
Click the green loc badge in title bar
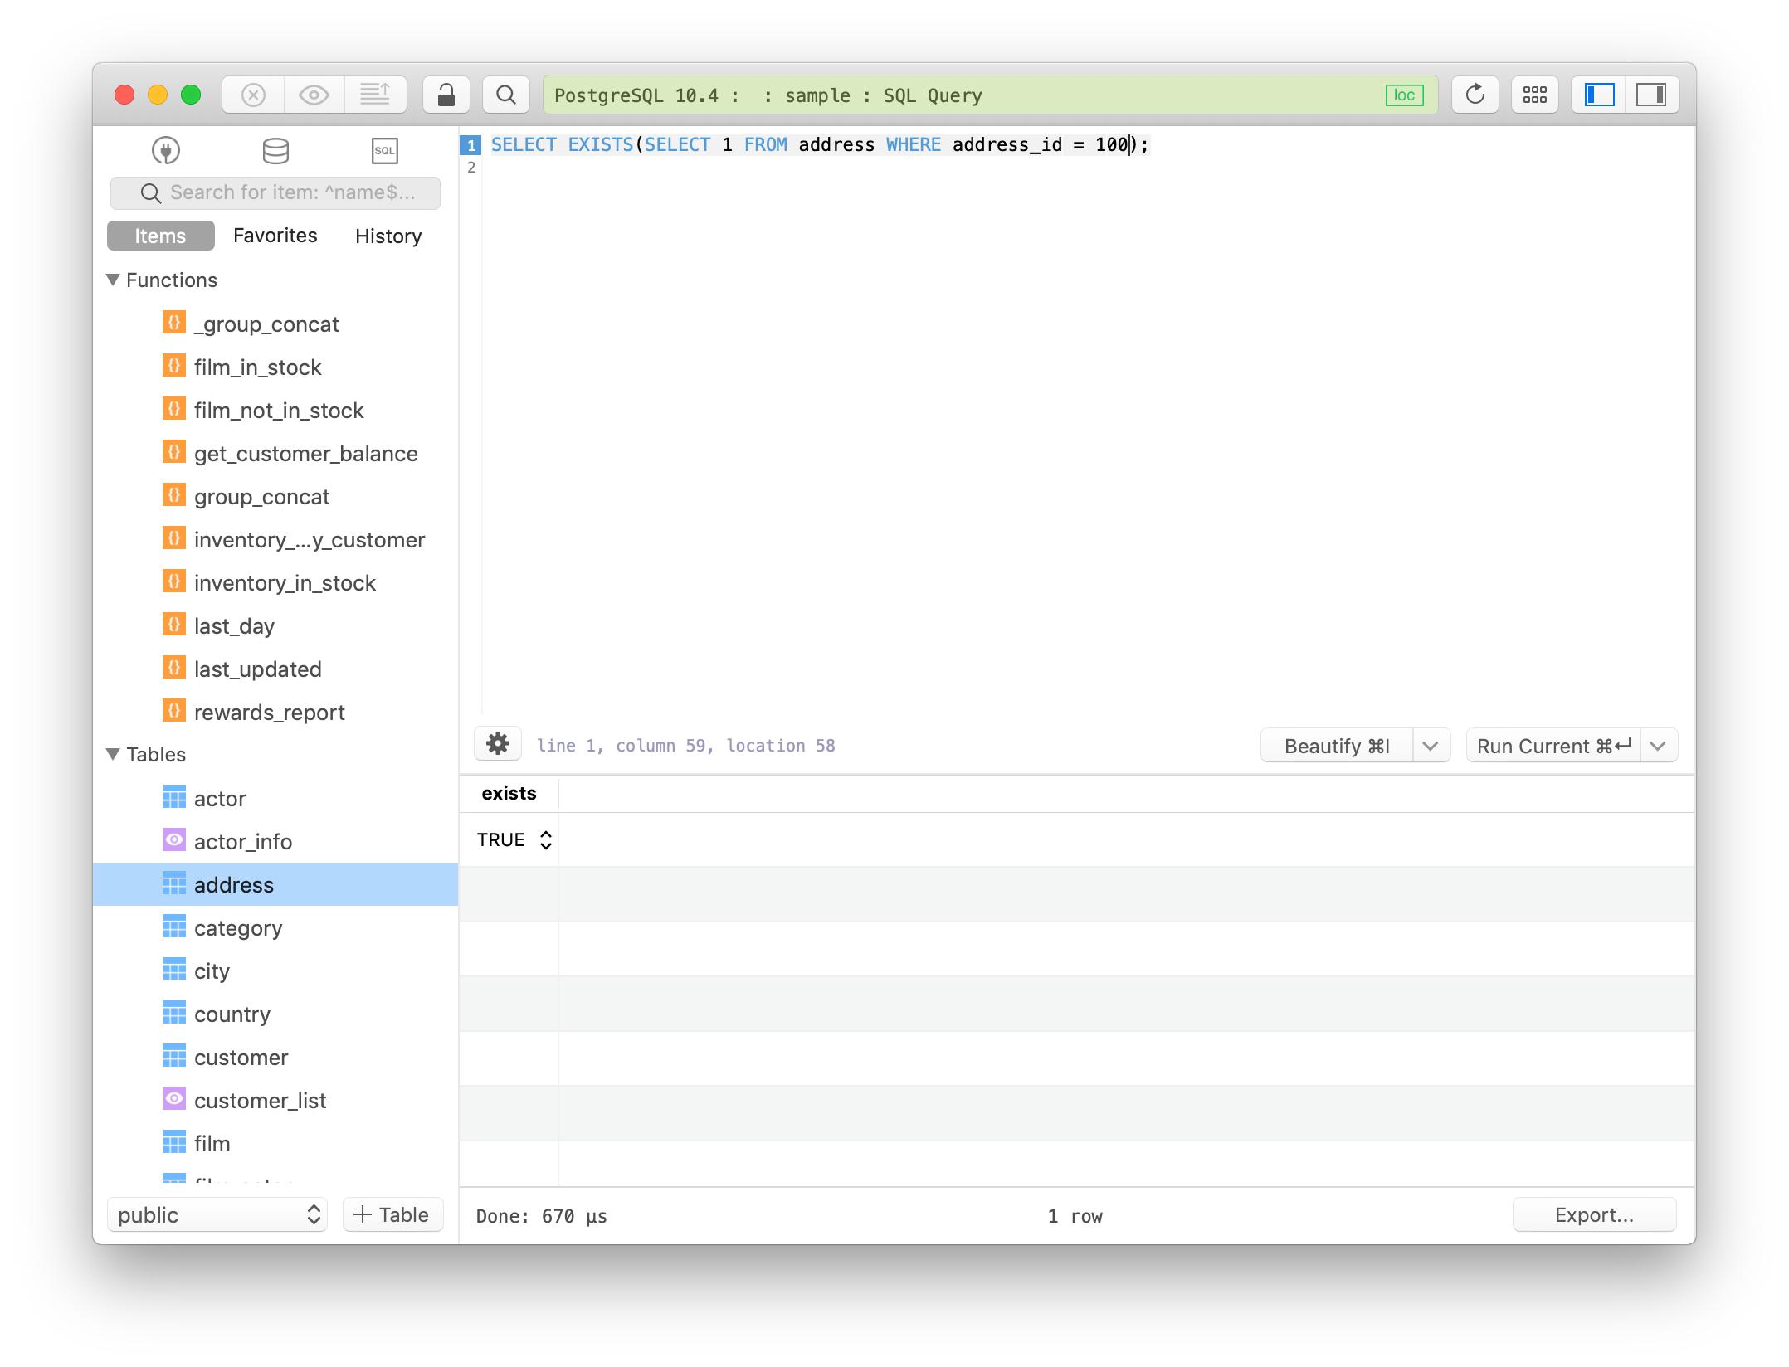click(1403, 95)
